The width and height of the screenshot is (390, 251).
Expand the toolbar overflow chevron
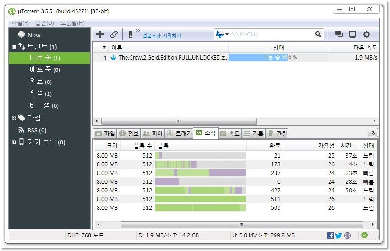click(x=138, y=31)
